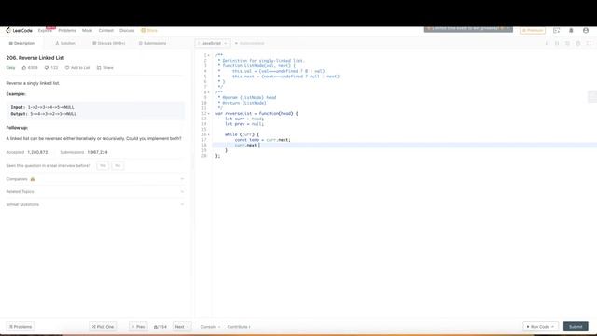Open the Problems list button at bottom
The width and height of the screenshot is (597, 336).
(21, 327)
